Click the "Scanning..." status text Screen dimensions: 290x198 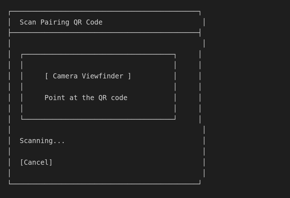pyautogui.click(x=42, y=141)
